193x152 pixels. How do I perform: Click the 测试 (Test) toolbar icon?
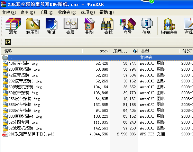pos(51,24)
